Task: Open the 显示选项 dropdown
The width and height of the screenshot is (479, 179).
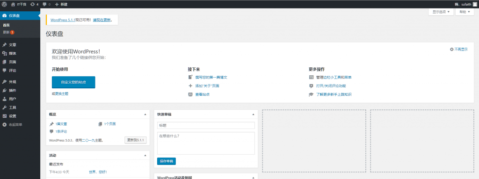Action: pos(441,12)
